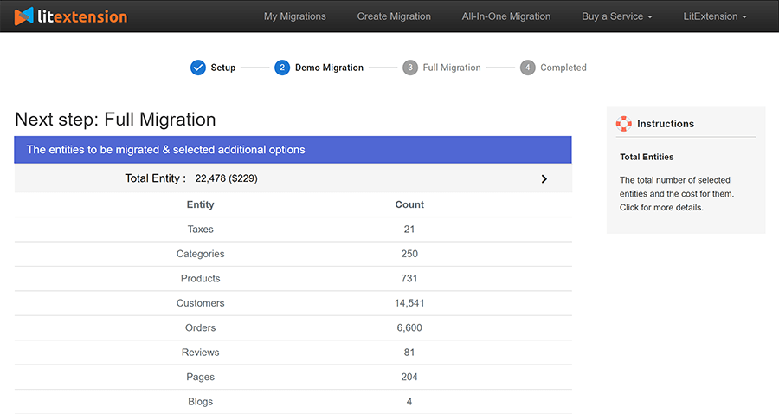779x414 pixels.
Task: Click the Full Migration step label
Action: 452,68
